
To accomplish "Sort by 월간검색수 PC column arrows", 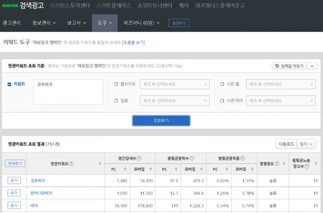I will point(125,169).
